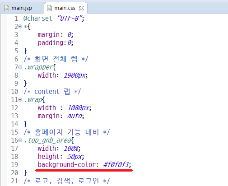Click the .wrapper selector text

38,67
